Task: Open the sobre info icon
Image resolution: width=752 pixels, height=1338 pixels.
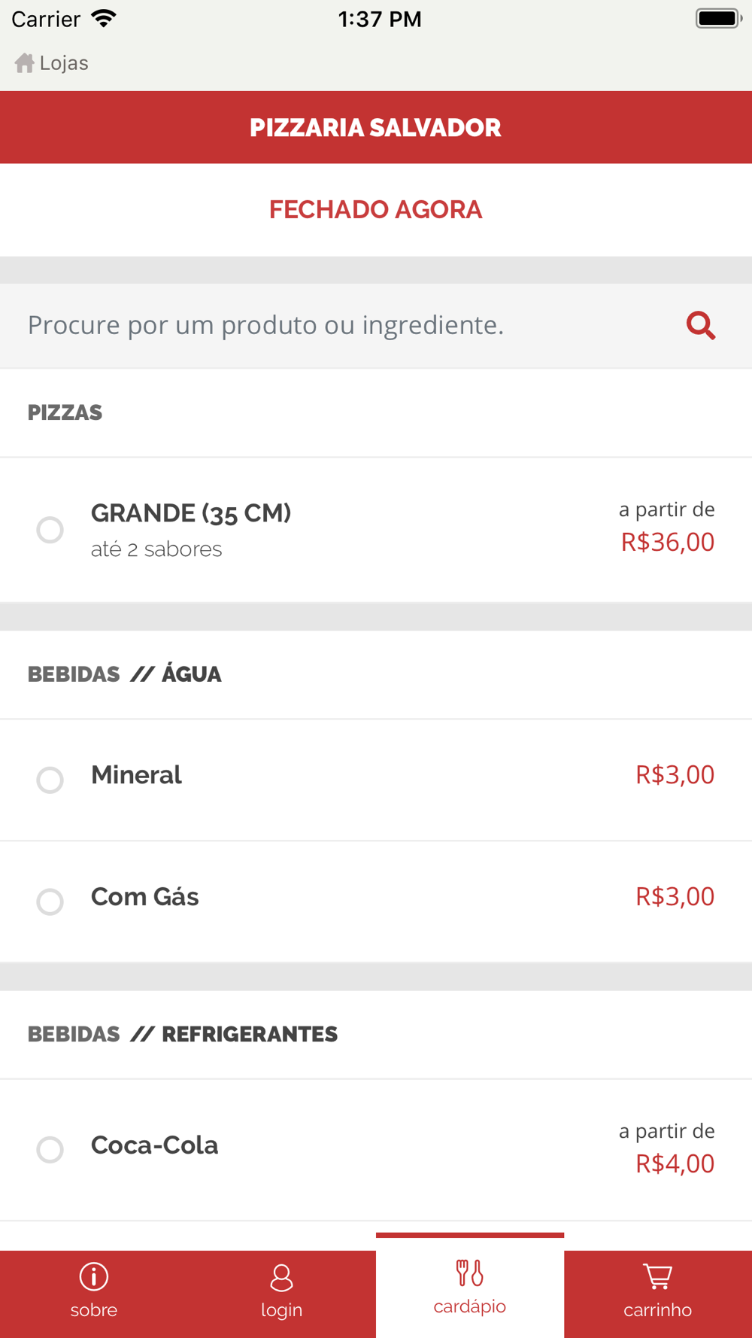Action: point(94,1276)
